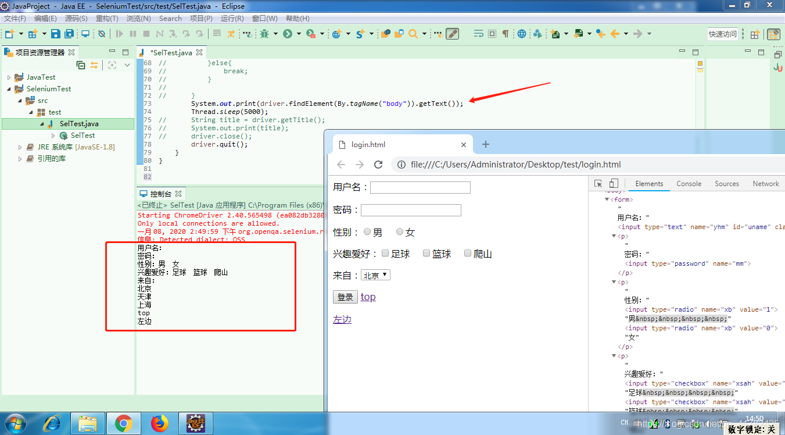Open the 文件(F) menu
The image size is (785, 435).
pyautogui.click(x=15, y=19)
